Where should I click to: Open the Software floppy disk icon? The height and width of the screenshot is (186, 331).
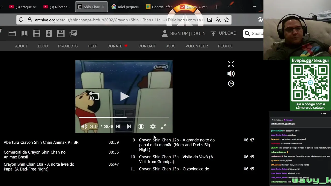pyautogui.click(x=61, y=33)
